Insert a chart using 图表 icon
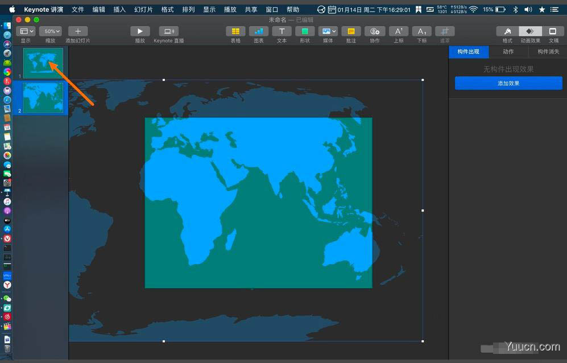 tap(259, 31)
